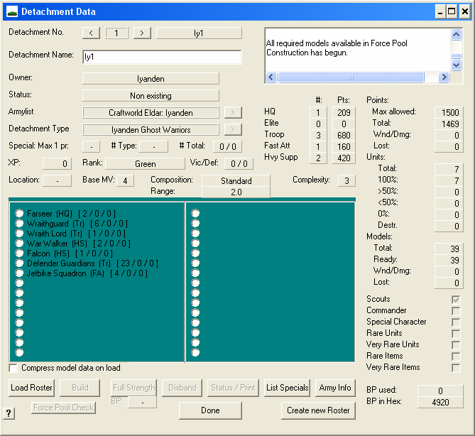Click the message box scroll down arrow
475x436 pixels.
pos(457,65)
